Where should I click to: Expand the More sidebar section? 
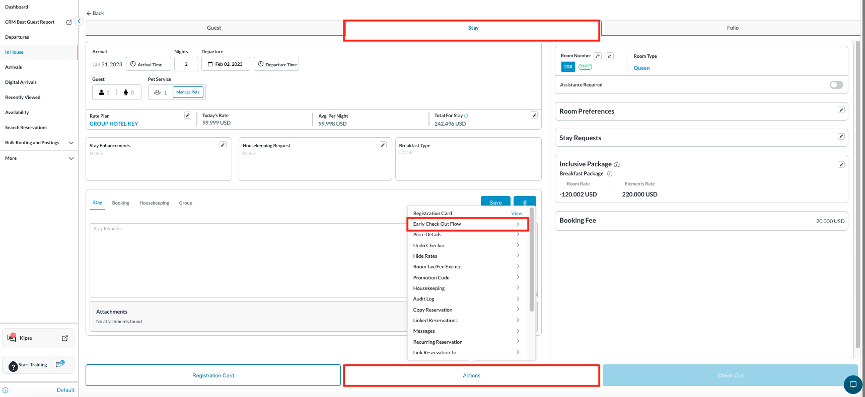pos(71,158)
